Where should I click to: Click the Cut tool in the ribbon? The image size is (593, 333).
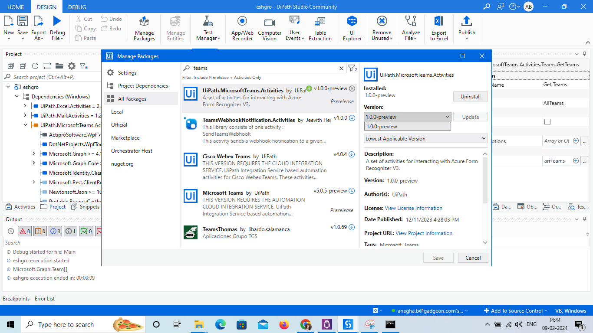point(84,19)
